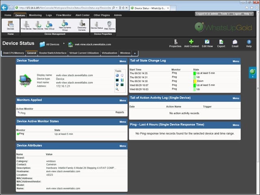The image size is (260, 195).
Task: Open Ping Last 4 Hours Menu
Action: coord(236,125)
